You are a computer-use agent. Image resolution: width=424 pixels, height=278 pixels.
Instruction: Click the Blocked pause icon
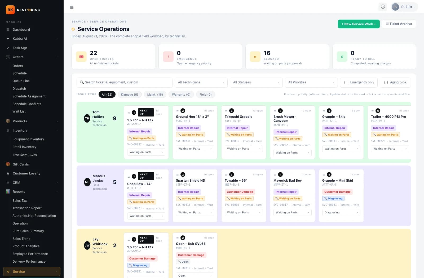255,57
